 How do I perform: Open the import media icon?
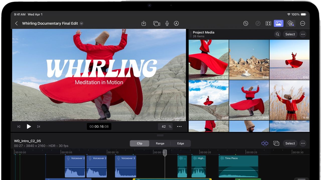coord(144,23)
